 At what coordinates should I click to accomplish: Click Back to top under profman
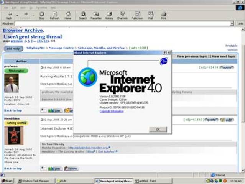click(13, 110)
